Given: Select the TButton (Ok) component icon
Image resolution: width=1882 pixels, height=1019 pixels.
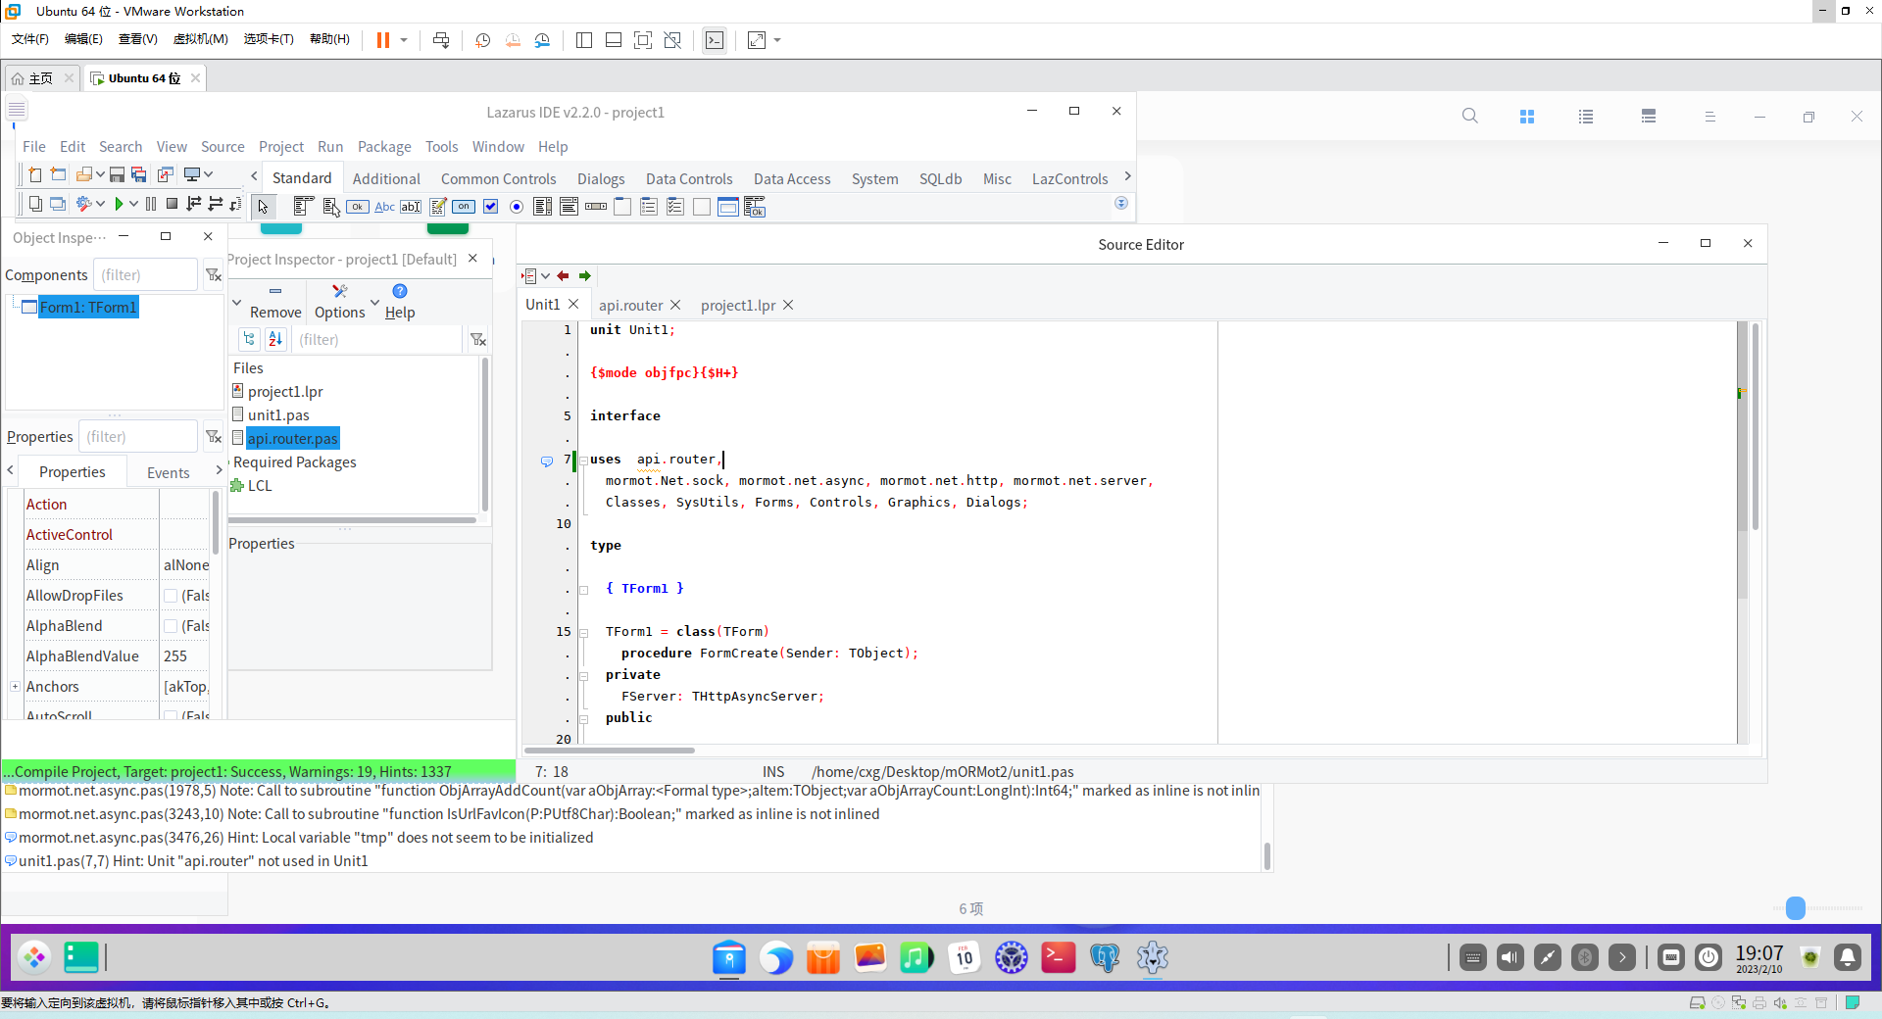Looking at the screenshot, I should pos(358,206).
